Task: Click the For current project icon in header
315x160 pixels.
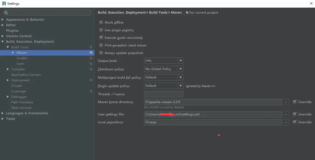Action: pyautogui.click(x=187, y=12)
